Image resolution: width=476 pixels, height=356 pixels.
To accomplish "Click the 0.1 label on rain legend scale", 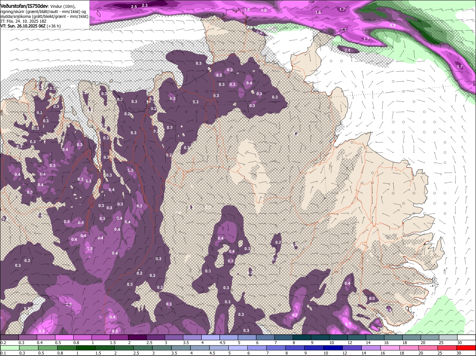I will tap(3, 353).
